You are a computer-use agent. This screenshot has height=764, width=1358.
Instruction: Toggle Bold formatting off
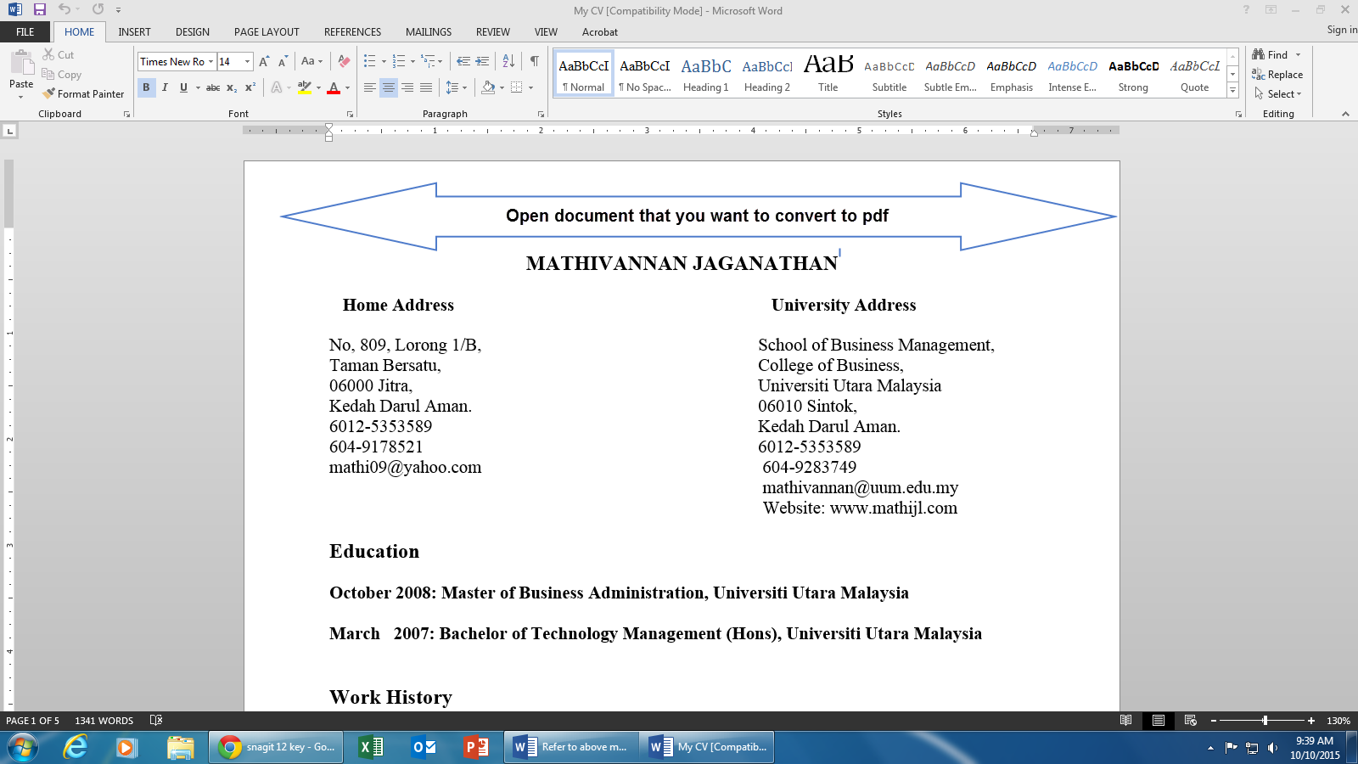click(x=145, y=87)
